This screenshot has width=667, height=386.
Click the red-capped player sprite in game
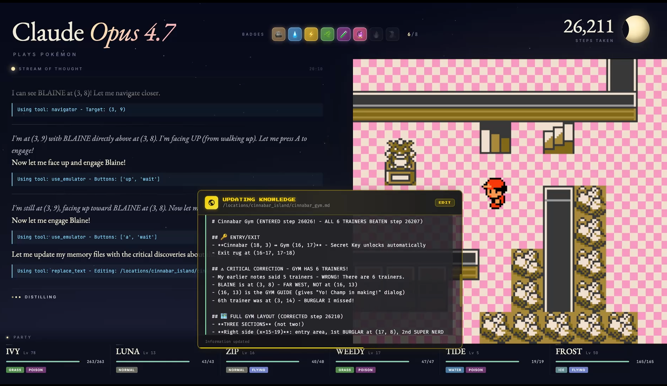coord(495,194)
